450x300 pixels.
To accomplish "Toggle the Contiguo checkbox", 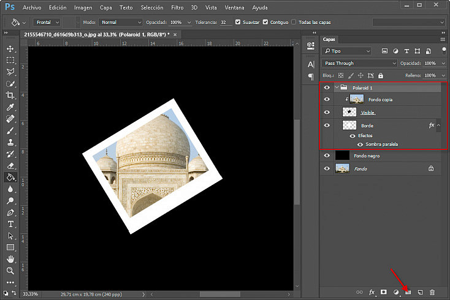I will [265, 22].
